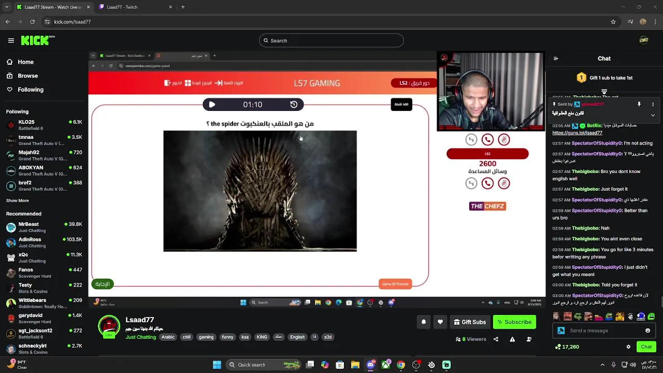
Task: Open xQc's recommended channel
Action: point(44,257)
